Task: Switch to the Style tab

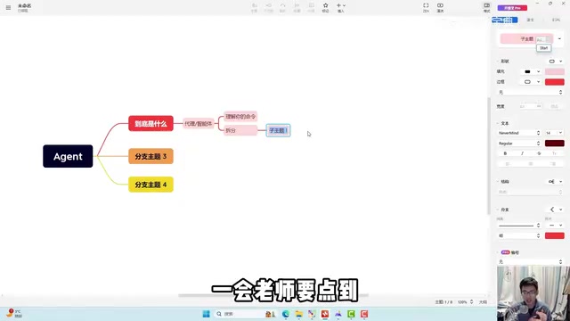Action: coord(505,20)
